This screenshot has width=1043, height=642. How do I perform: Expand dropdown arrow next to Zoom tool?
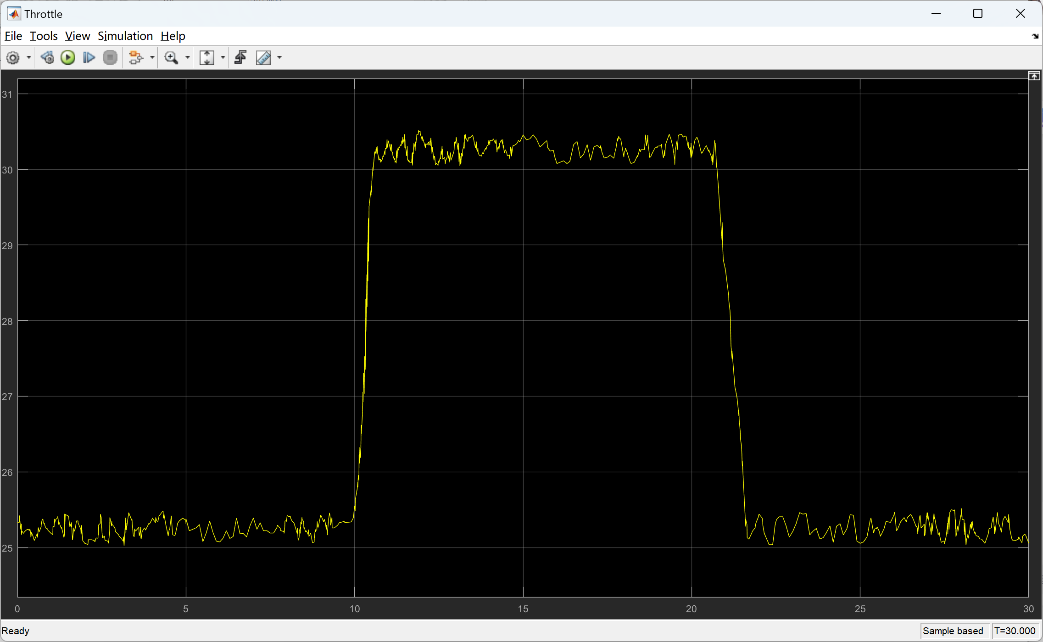[x=187, y=58]
